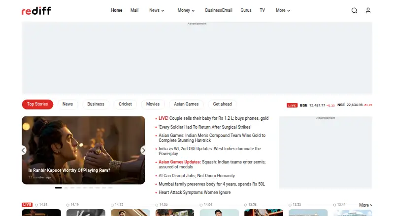The image size is (394, 216).
Task: Open the thumbnail under 13:58
Action: pos(264,213)
